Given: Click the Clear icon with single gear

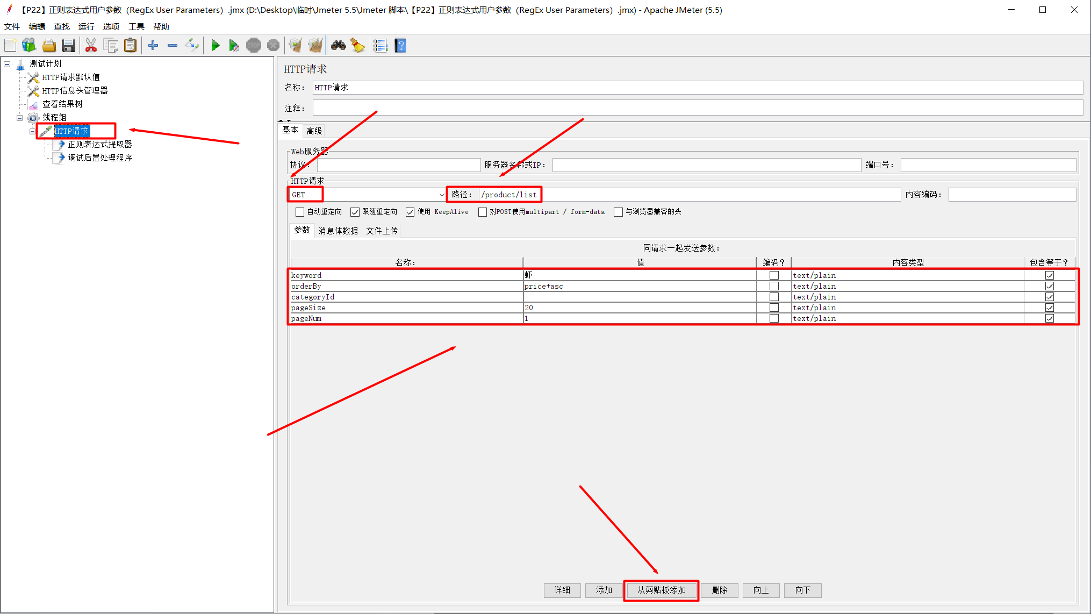Looking at the screenshot, I should [295, 46].
